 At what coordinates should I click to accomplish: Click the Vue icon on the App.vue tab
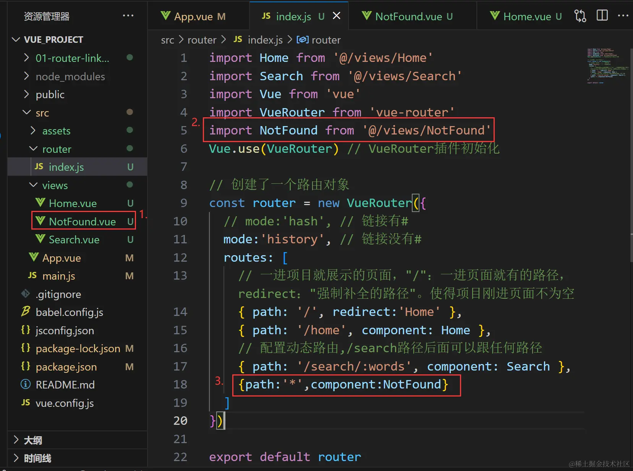165,16
